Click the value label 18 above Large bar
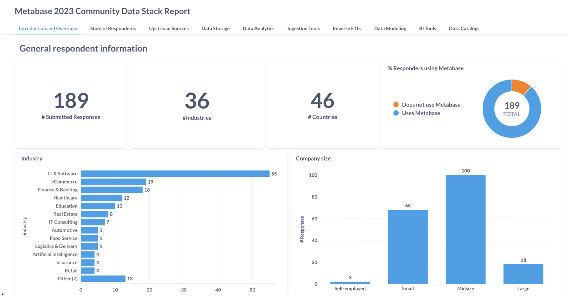570x299 pixels. coord(523,260)
